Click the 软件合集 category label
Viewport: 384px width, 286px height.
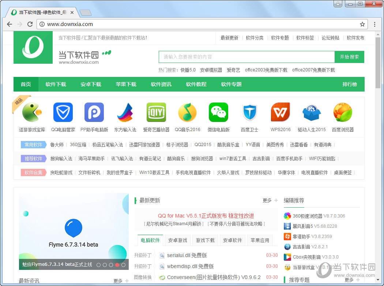click(34, 172)
